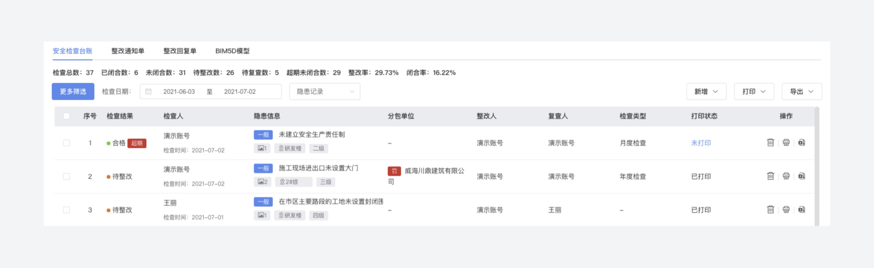Click the 待整改 status in row 3

(119, 210)
